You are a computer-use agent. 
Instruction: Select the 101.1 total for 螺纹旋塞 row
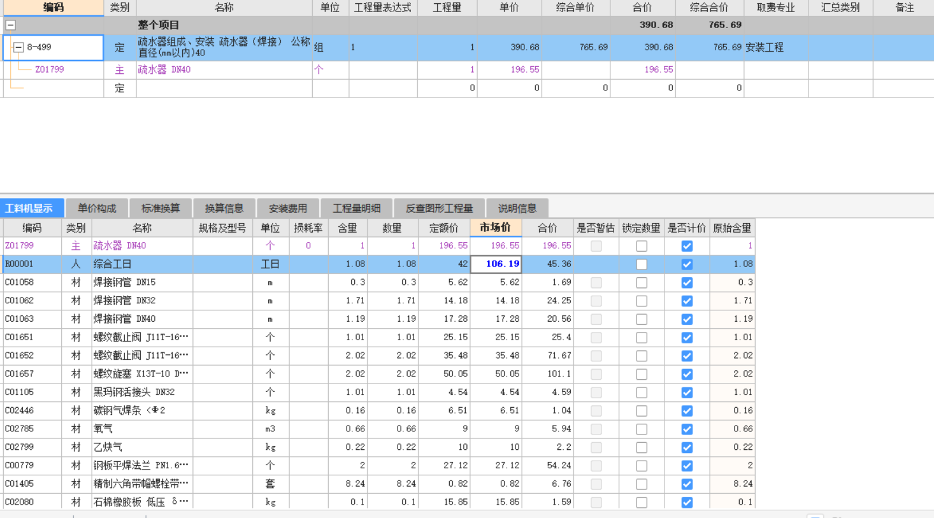[548, 374]
